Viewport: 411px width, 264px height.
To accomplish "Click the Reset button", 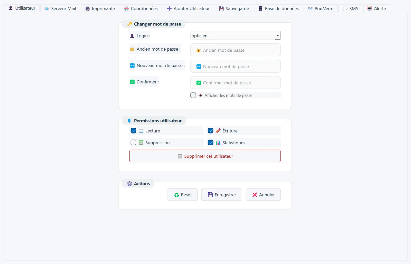I will coord(183,195).
